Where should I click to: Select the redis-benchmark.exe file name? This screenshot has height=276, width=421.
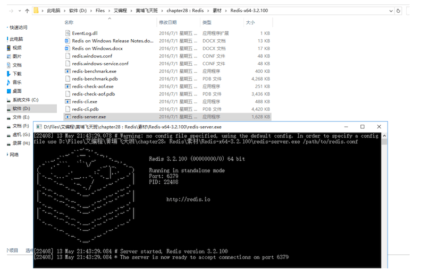pos(94,71)
